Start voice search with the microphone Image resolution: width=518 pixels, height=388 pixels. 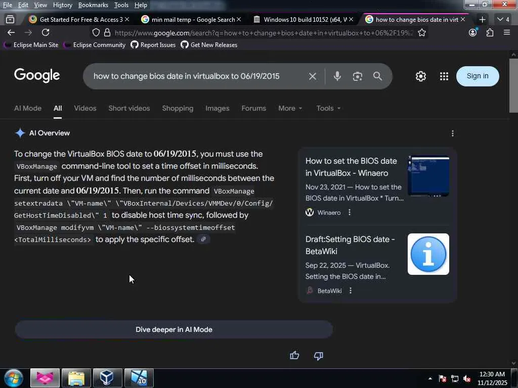click(337, 76)
